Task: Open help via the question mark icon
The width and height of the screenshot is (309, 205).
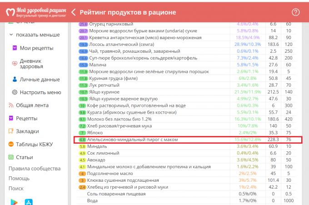Action: coord(296,12)
